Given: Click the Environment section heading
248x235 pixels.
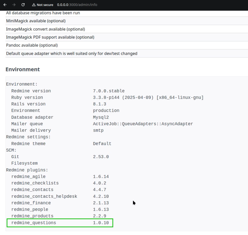Looking at the screenshot, I should tap(23, 69).
